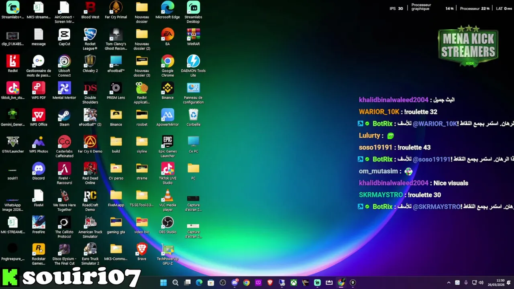
Task: Switch to Xbox app in taskbar
Action: (294, 283)
